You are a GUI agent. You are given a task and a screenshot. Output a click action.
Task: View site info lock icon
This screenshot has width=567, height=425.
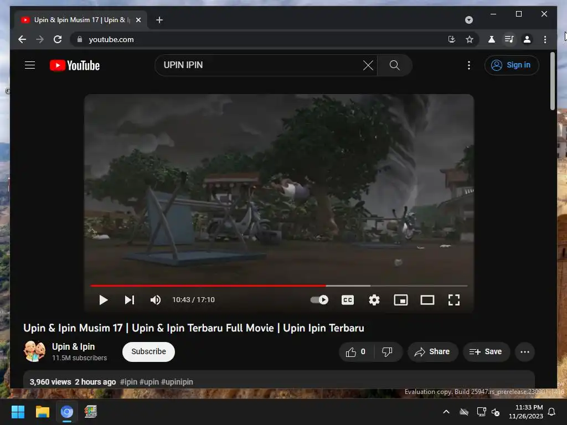[80, 39]
